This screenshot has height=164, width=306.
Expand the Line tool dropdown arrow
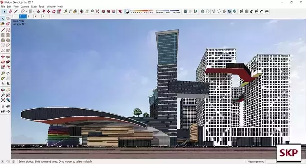(x=19, y=11)
